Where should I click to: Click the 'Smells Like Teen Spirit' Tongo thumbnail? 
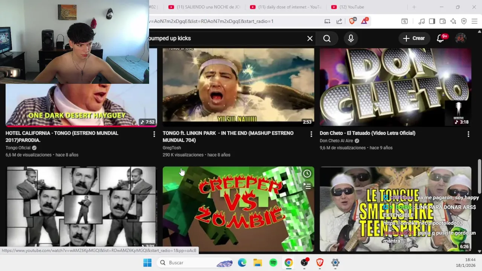(395, 209)
